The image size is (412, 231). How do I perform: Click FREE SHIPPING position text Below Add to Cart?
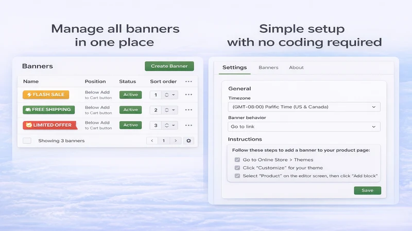coord(98,110)
